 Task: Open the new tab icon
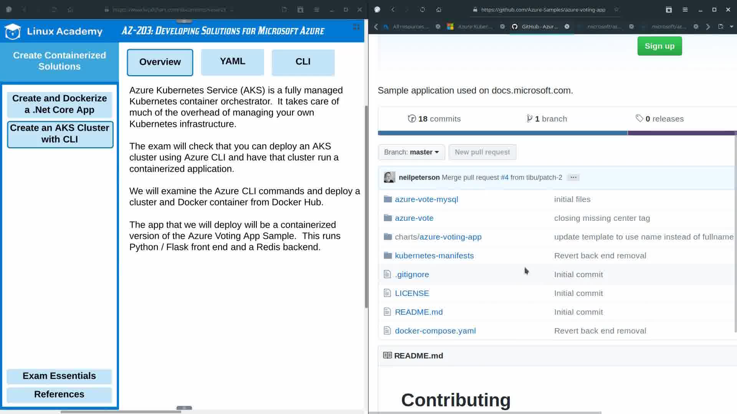point(720,26)
